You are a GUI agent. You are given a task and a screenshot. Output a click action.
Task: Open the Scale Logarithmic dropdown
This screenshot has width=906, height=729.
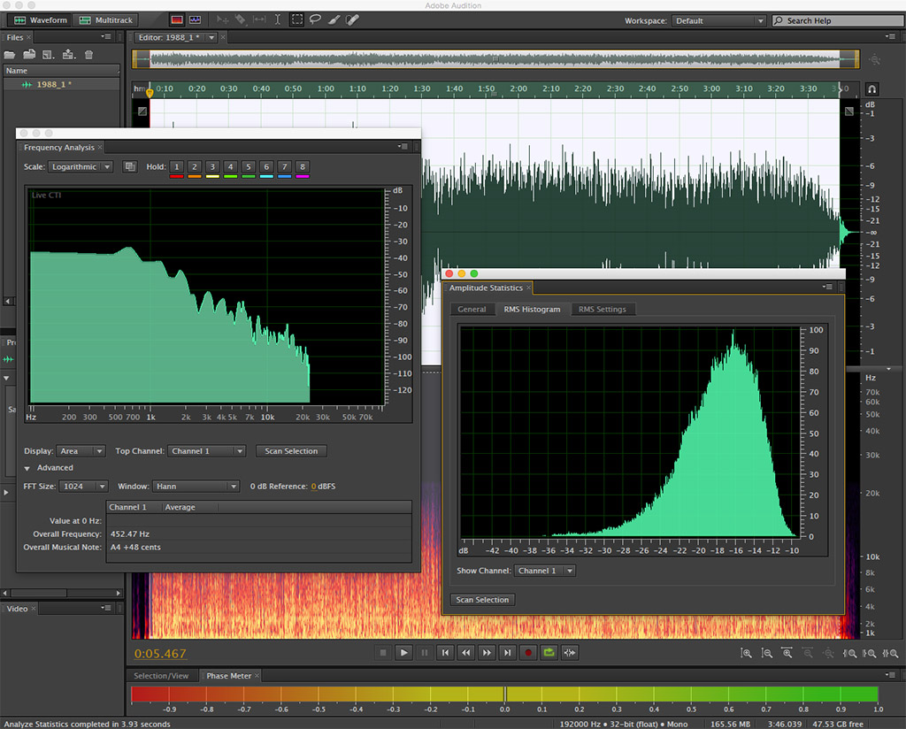tap(81, 166)
